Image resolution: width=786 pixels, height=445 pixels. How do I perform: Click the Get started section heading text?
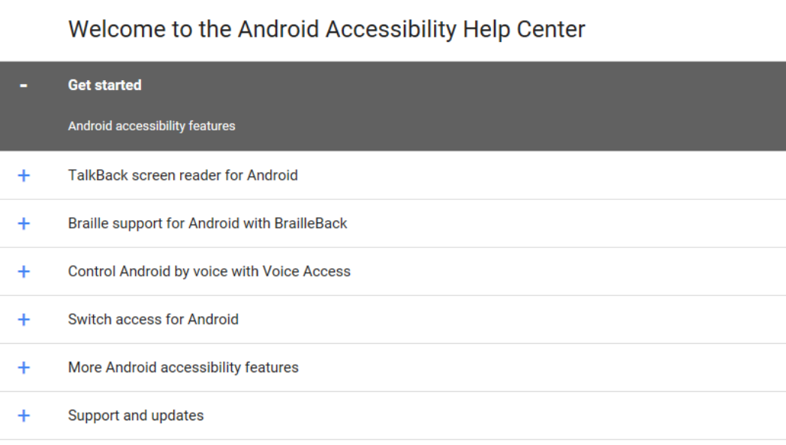point(105,85)
